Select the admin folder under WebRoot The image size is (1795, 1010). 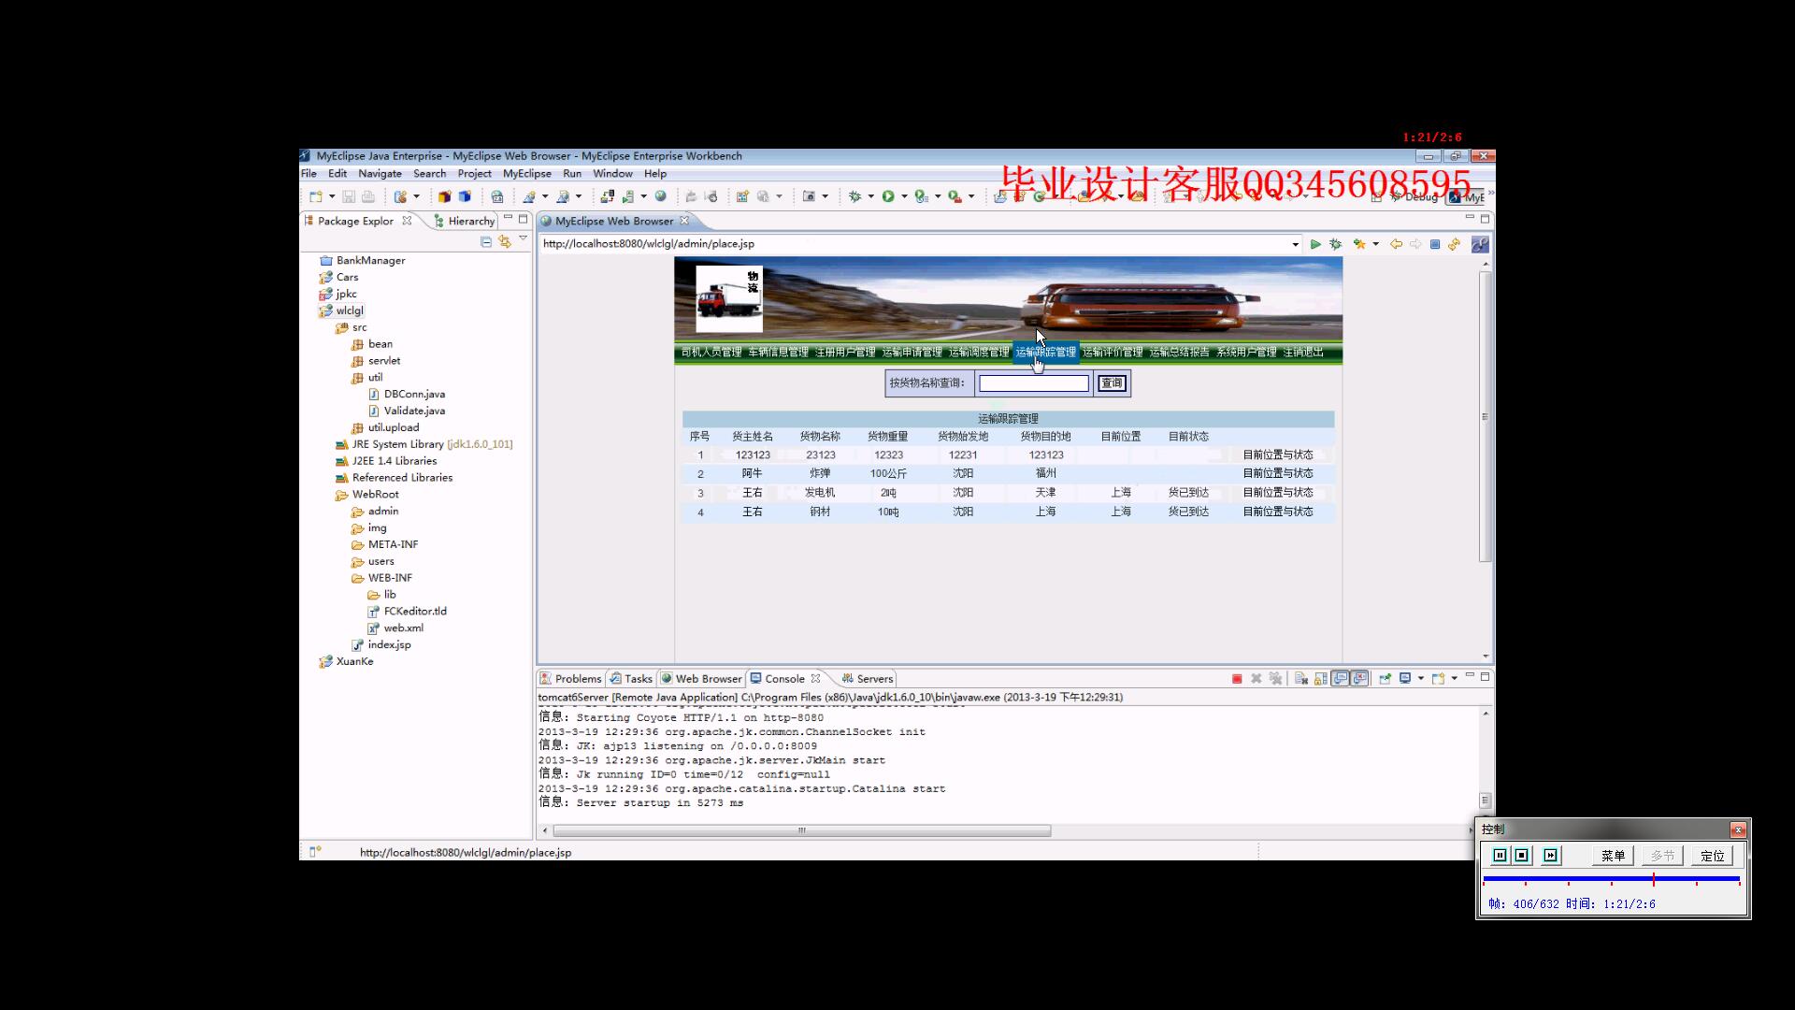click(x=375, y=512)
